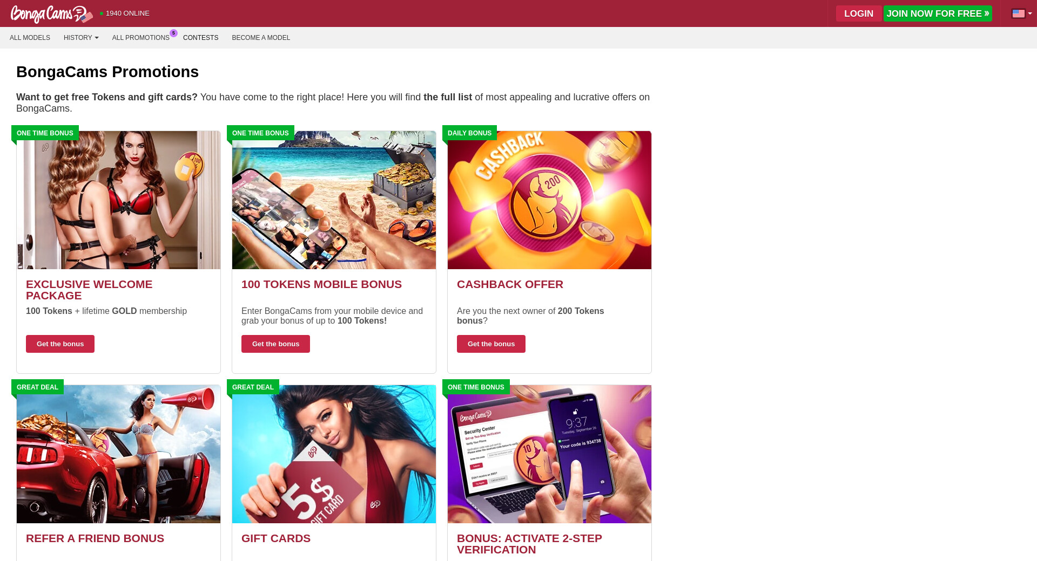
Task: Open the Refer a Friend Bonus title link
Action: click(95, 538)
